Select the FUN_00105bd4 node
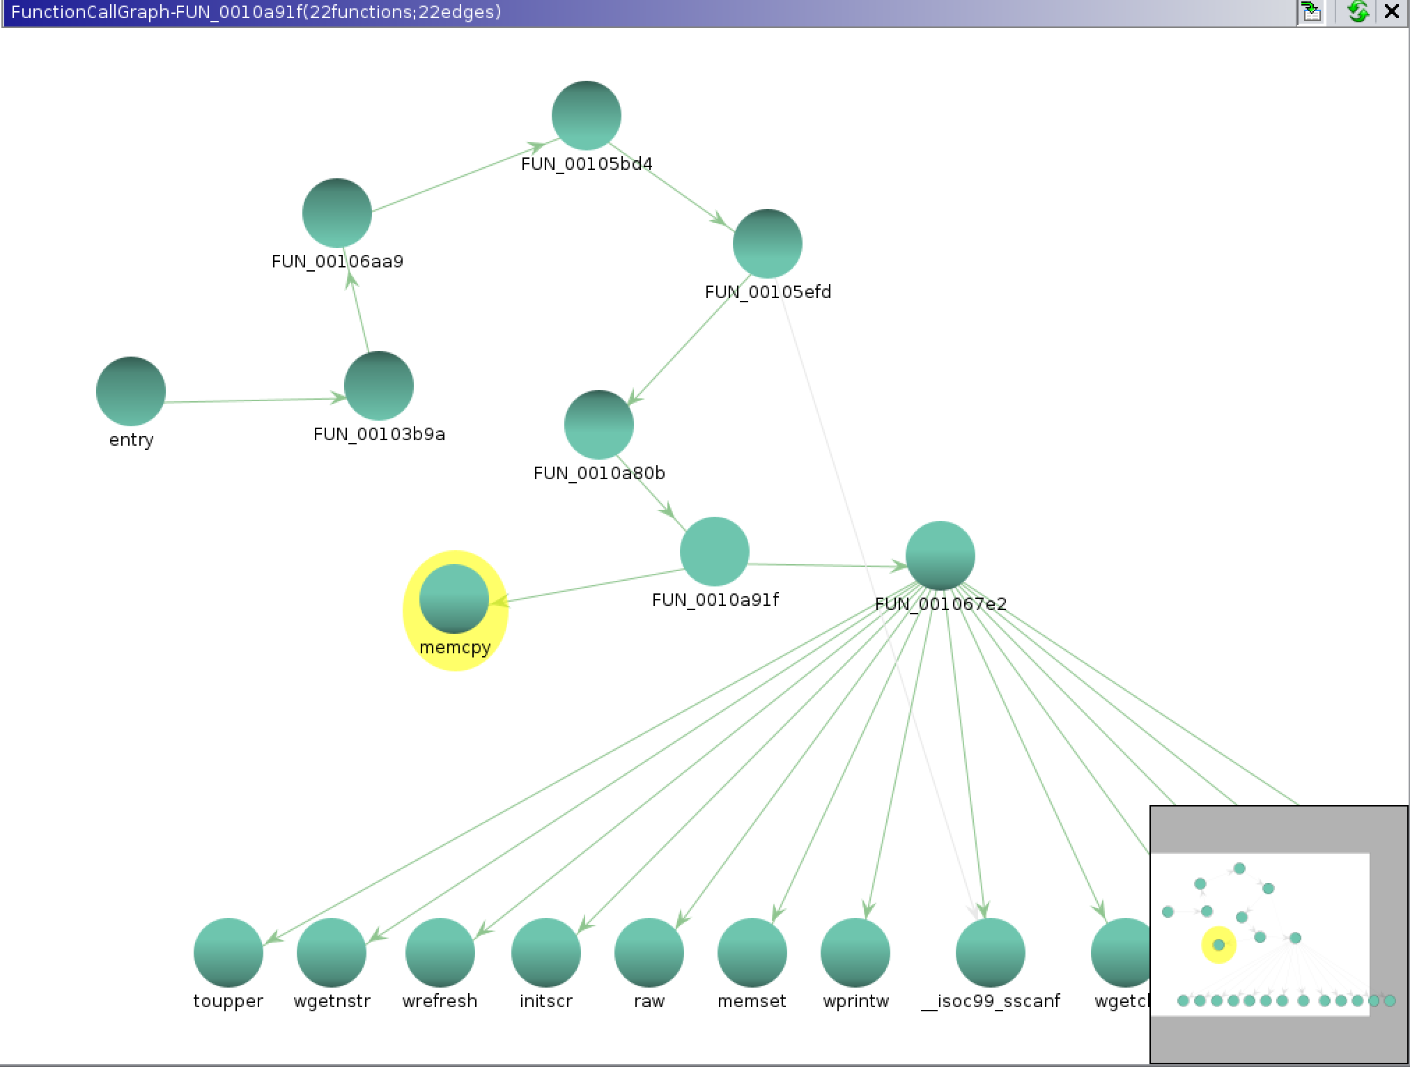The width and height of the screenshot is (1410, 1067). click(x=587, y=116)
